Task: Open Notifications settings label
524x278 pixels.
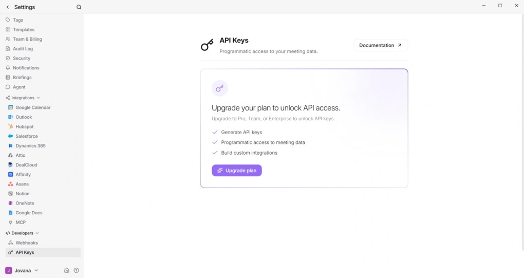Action: (26, 68)
